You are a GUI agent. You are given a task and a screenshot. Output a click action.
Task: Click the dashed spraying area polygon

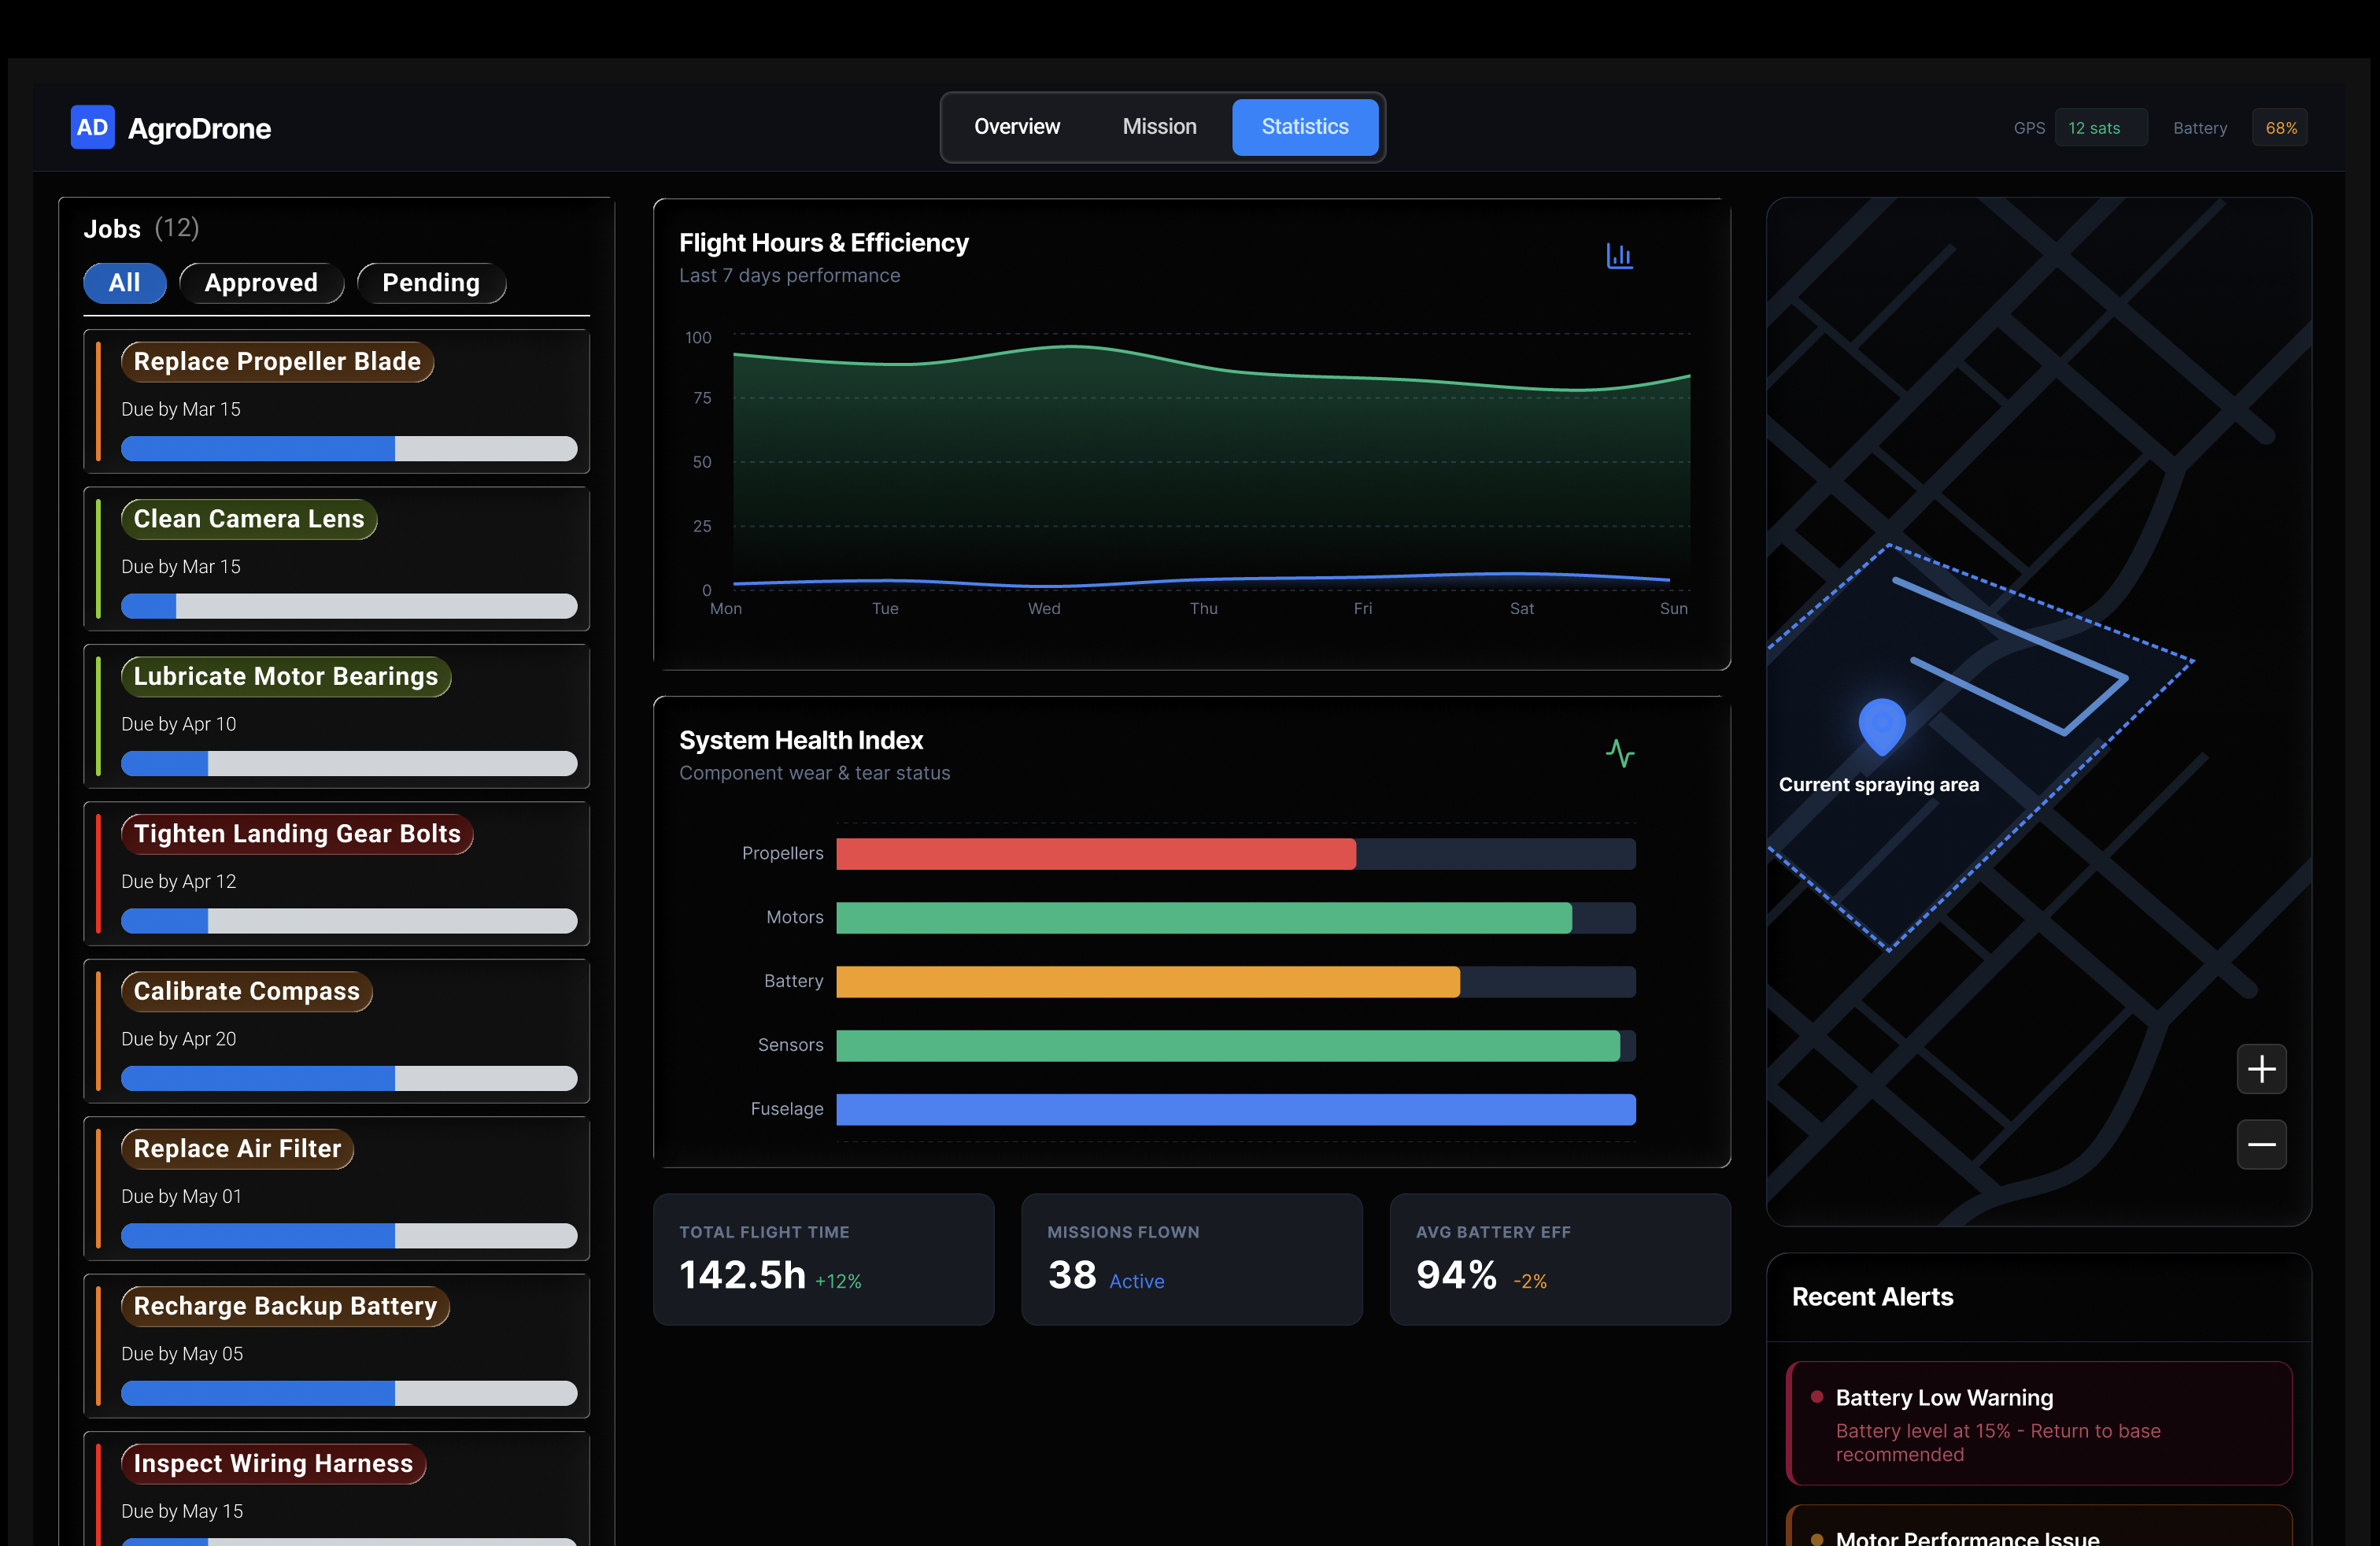[x=1980, y=748]
